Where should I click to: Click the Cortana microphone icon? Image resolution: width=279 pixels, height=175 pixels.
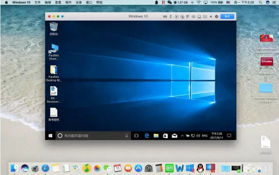pos(126,136)
